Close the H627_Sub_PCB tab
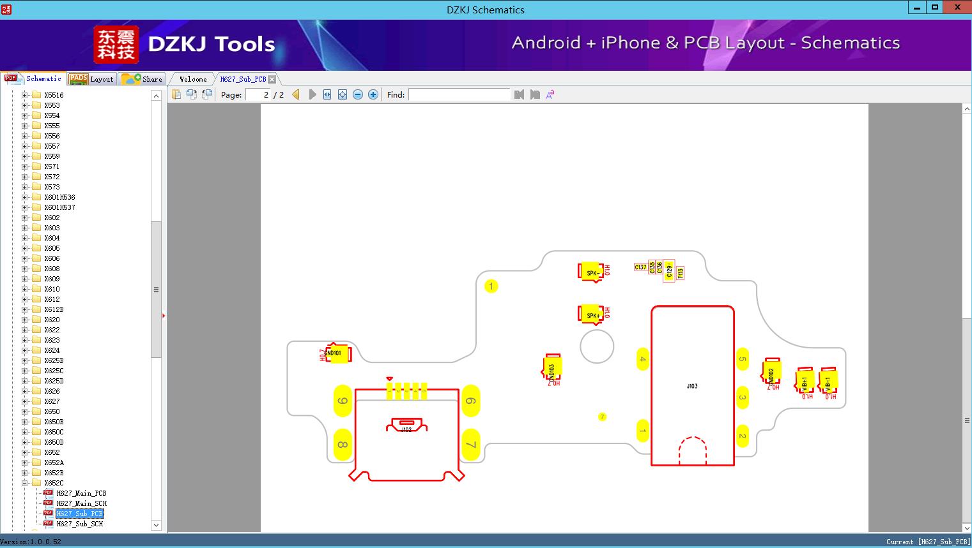 [x=272, y=79]
